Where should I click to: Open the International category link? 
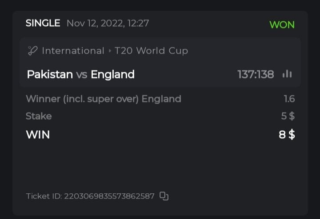click(73, 51)
